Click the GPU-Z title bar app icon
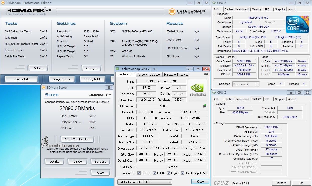The width and height of the screenshot is (312, 186). point(117,69)
